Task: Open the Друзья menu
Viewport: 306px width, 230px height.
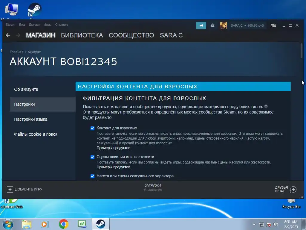Action: click(x=34, y=25)
